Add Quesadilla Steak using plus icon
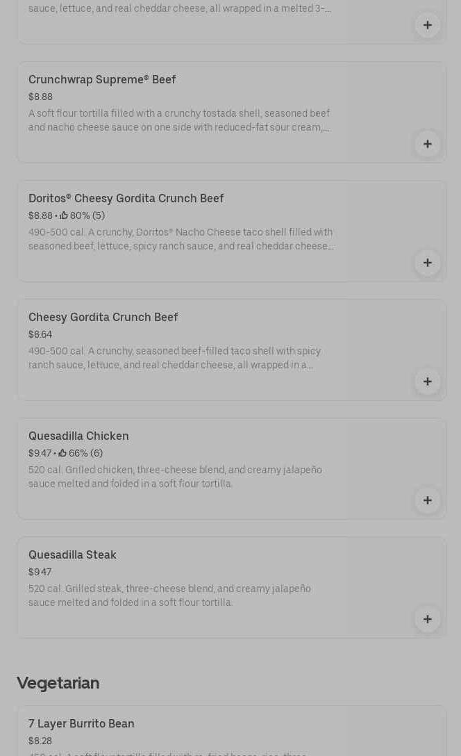Screen dimensions: 461x756 coord(427,619)
